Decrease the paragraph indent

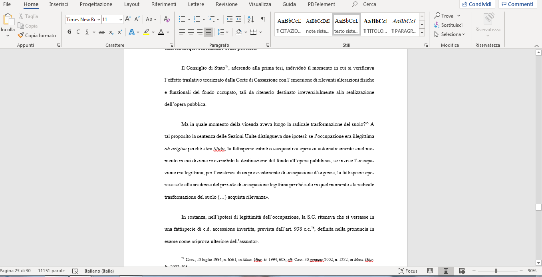point(229,19)
